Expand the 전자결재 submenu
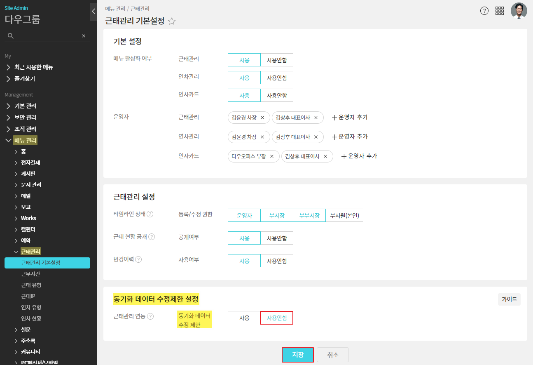 [x=30, y=162]
